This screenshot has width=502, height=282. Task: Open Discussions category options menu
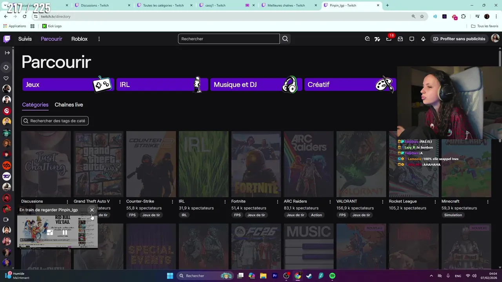(67, 202)
